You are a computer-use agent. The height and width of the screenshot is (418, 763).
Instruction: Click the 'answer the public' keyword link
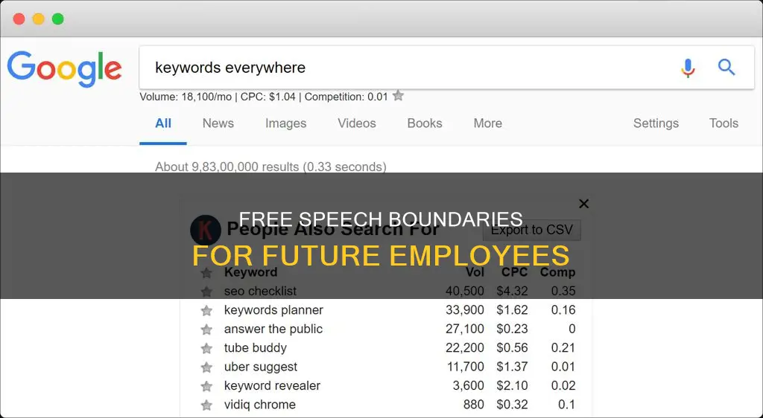pos(273,329)
